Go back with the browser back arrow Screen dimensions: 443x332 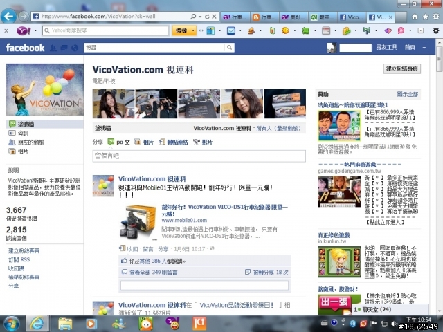[x=8, y=17]
